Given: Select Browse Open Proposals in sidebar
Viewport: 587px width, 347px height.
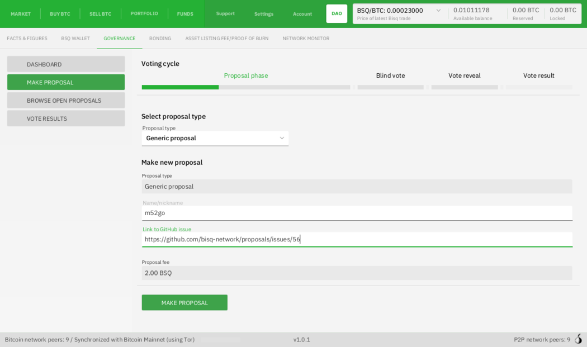Looking at the screenshot, I should 66,101.
